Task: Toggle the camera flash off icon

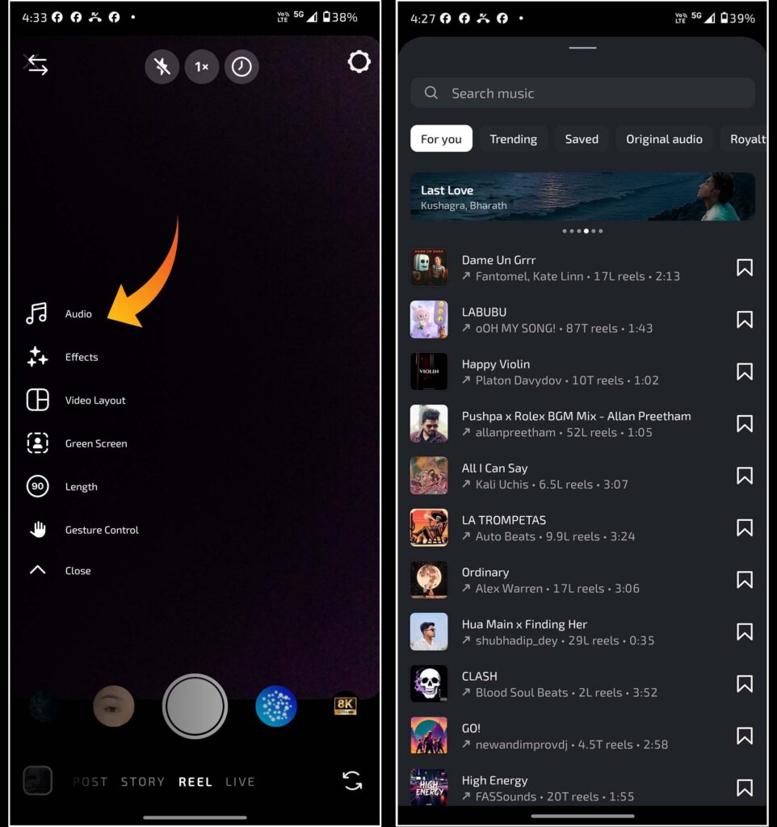Action: [x=162, y=66]
